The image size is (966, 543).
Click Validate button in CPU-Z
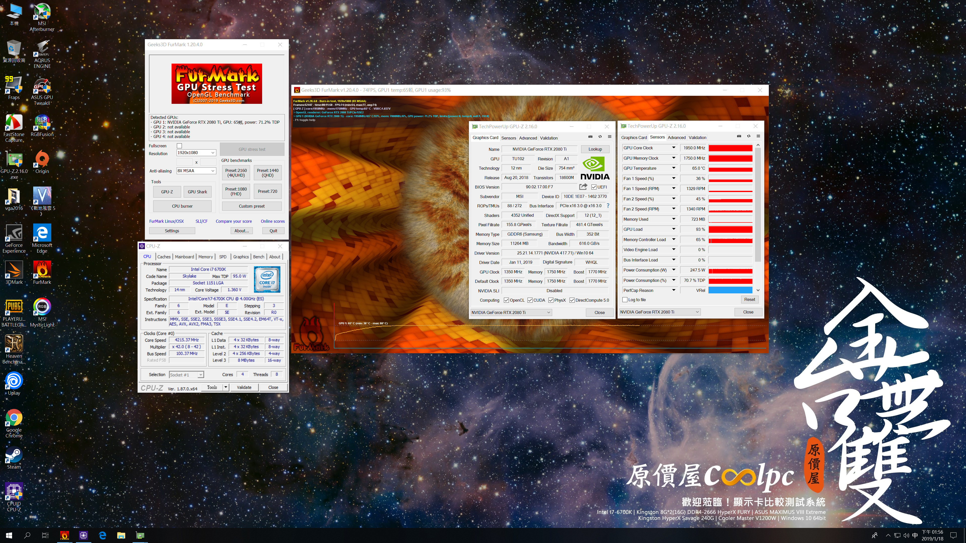click(x=244, y=387)
